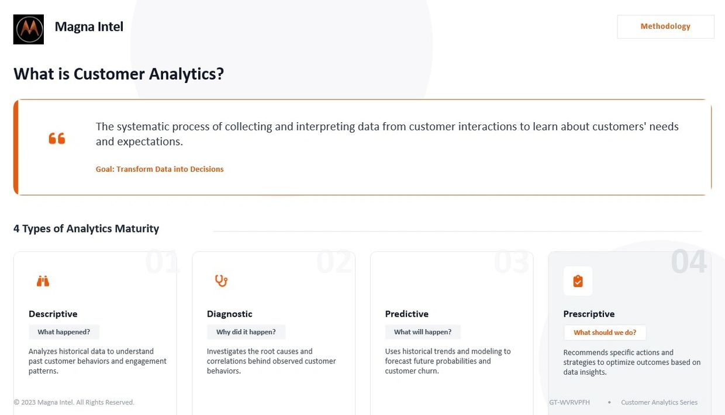Click the stethoscope icon on Diagnostic card
The width and height of the screenshot is (725, 415).
tap(221, 281)
